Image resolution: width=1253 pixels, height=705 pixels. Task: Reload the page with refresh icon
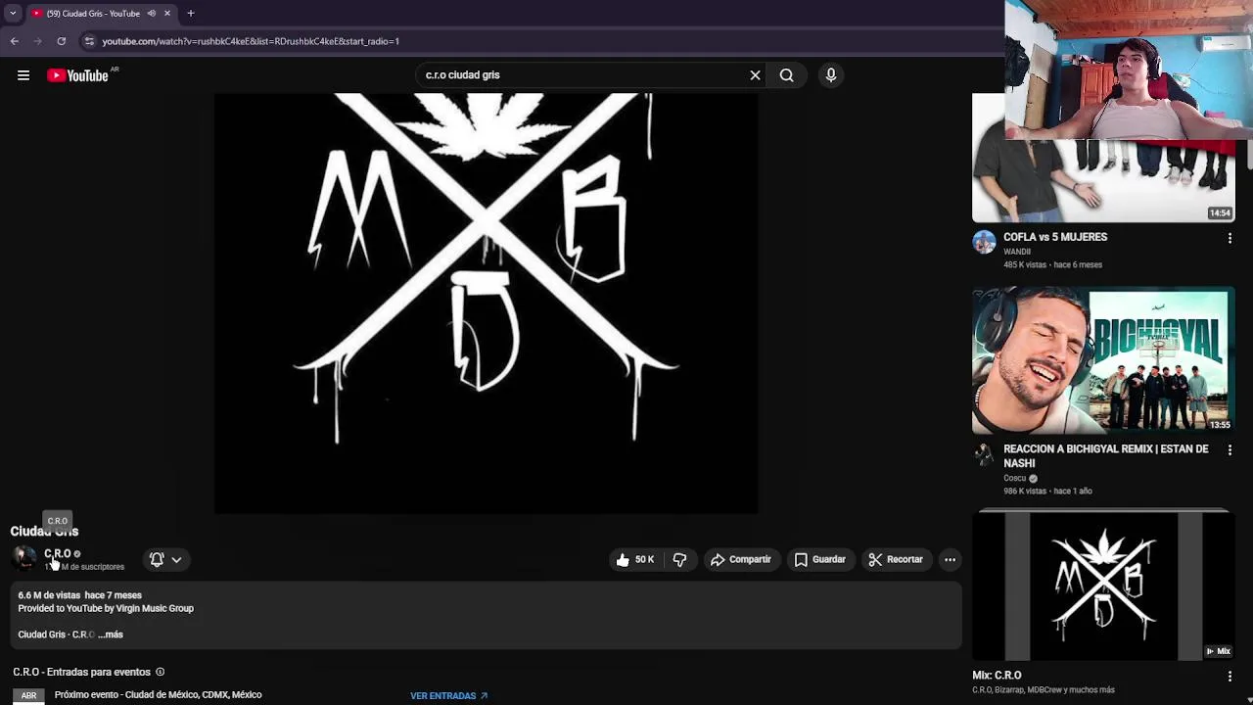point(62,41)
